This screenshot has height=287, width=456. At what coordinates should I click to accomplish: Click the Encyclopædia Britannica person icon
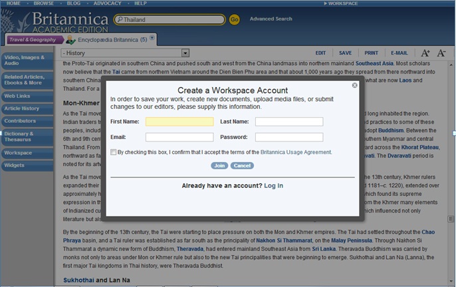tap(70, 40)
